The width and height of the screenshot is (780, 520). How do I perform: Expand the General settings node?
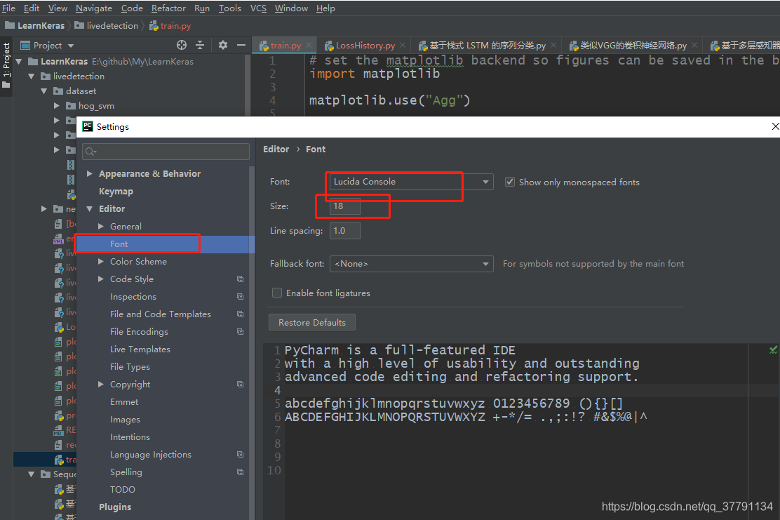tap(101, 227)
